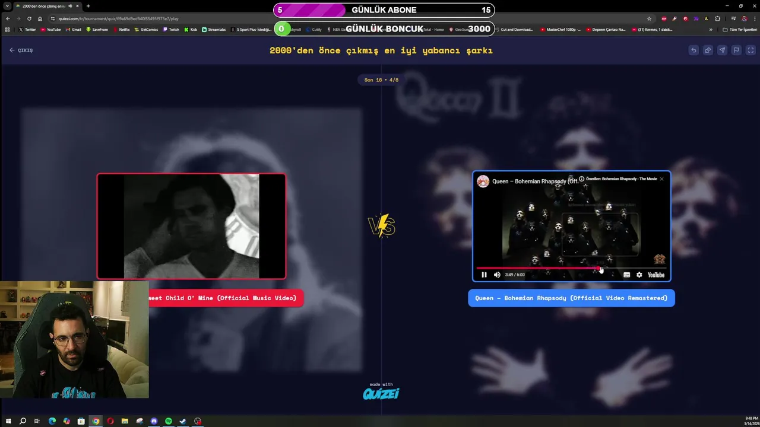The image size is (760, 427).
Task: Enter fullscreen via the quiz toolbar icon
Action: click(x=750, y=50)
